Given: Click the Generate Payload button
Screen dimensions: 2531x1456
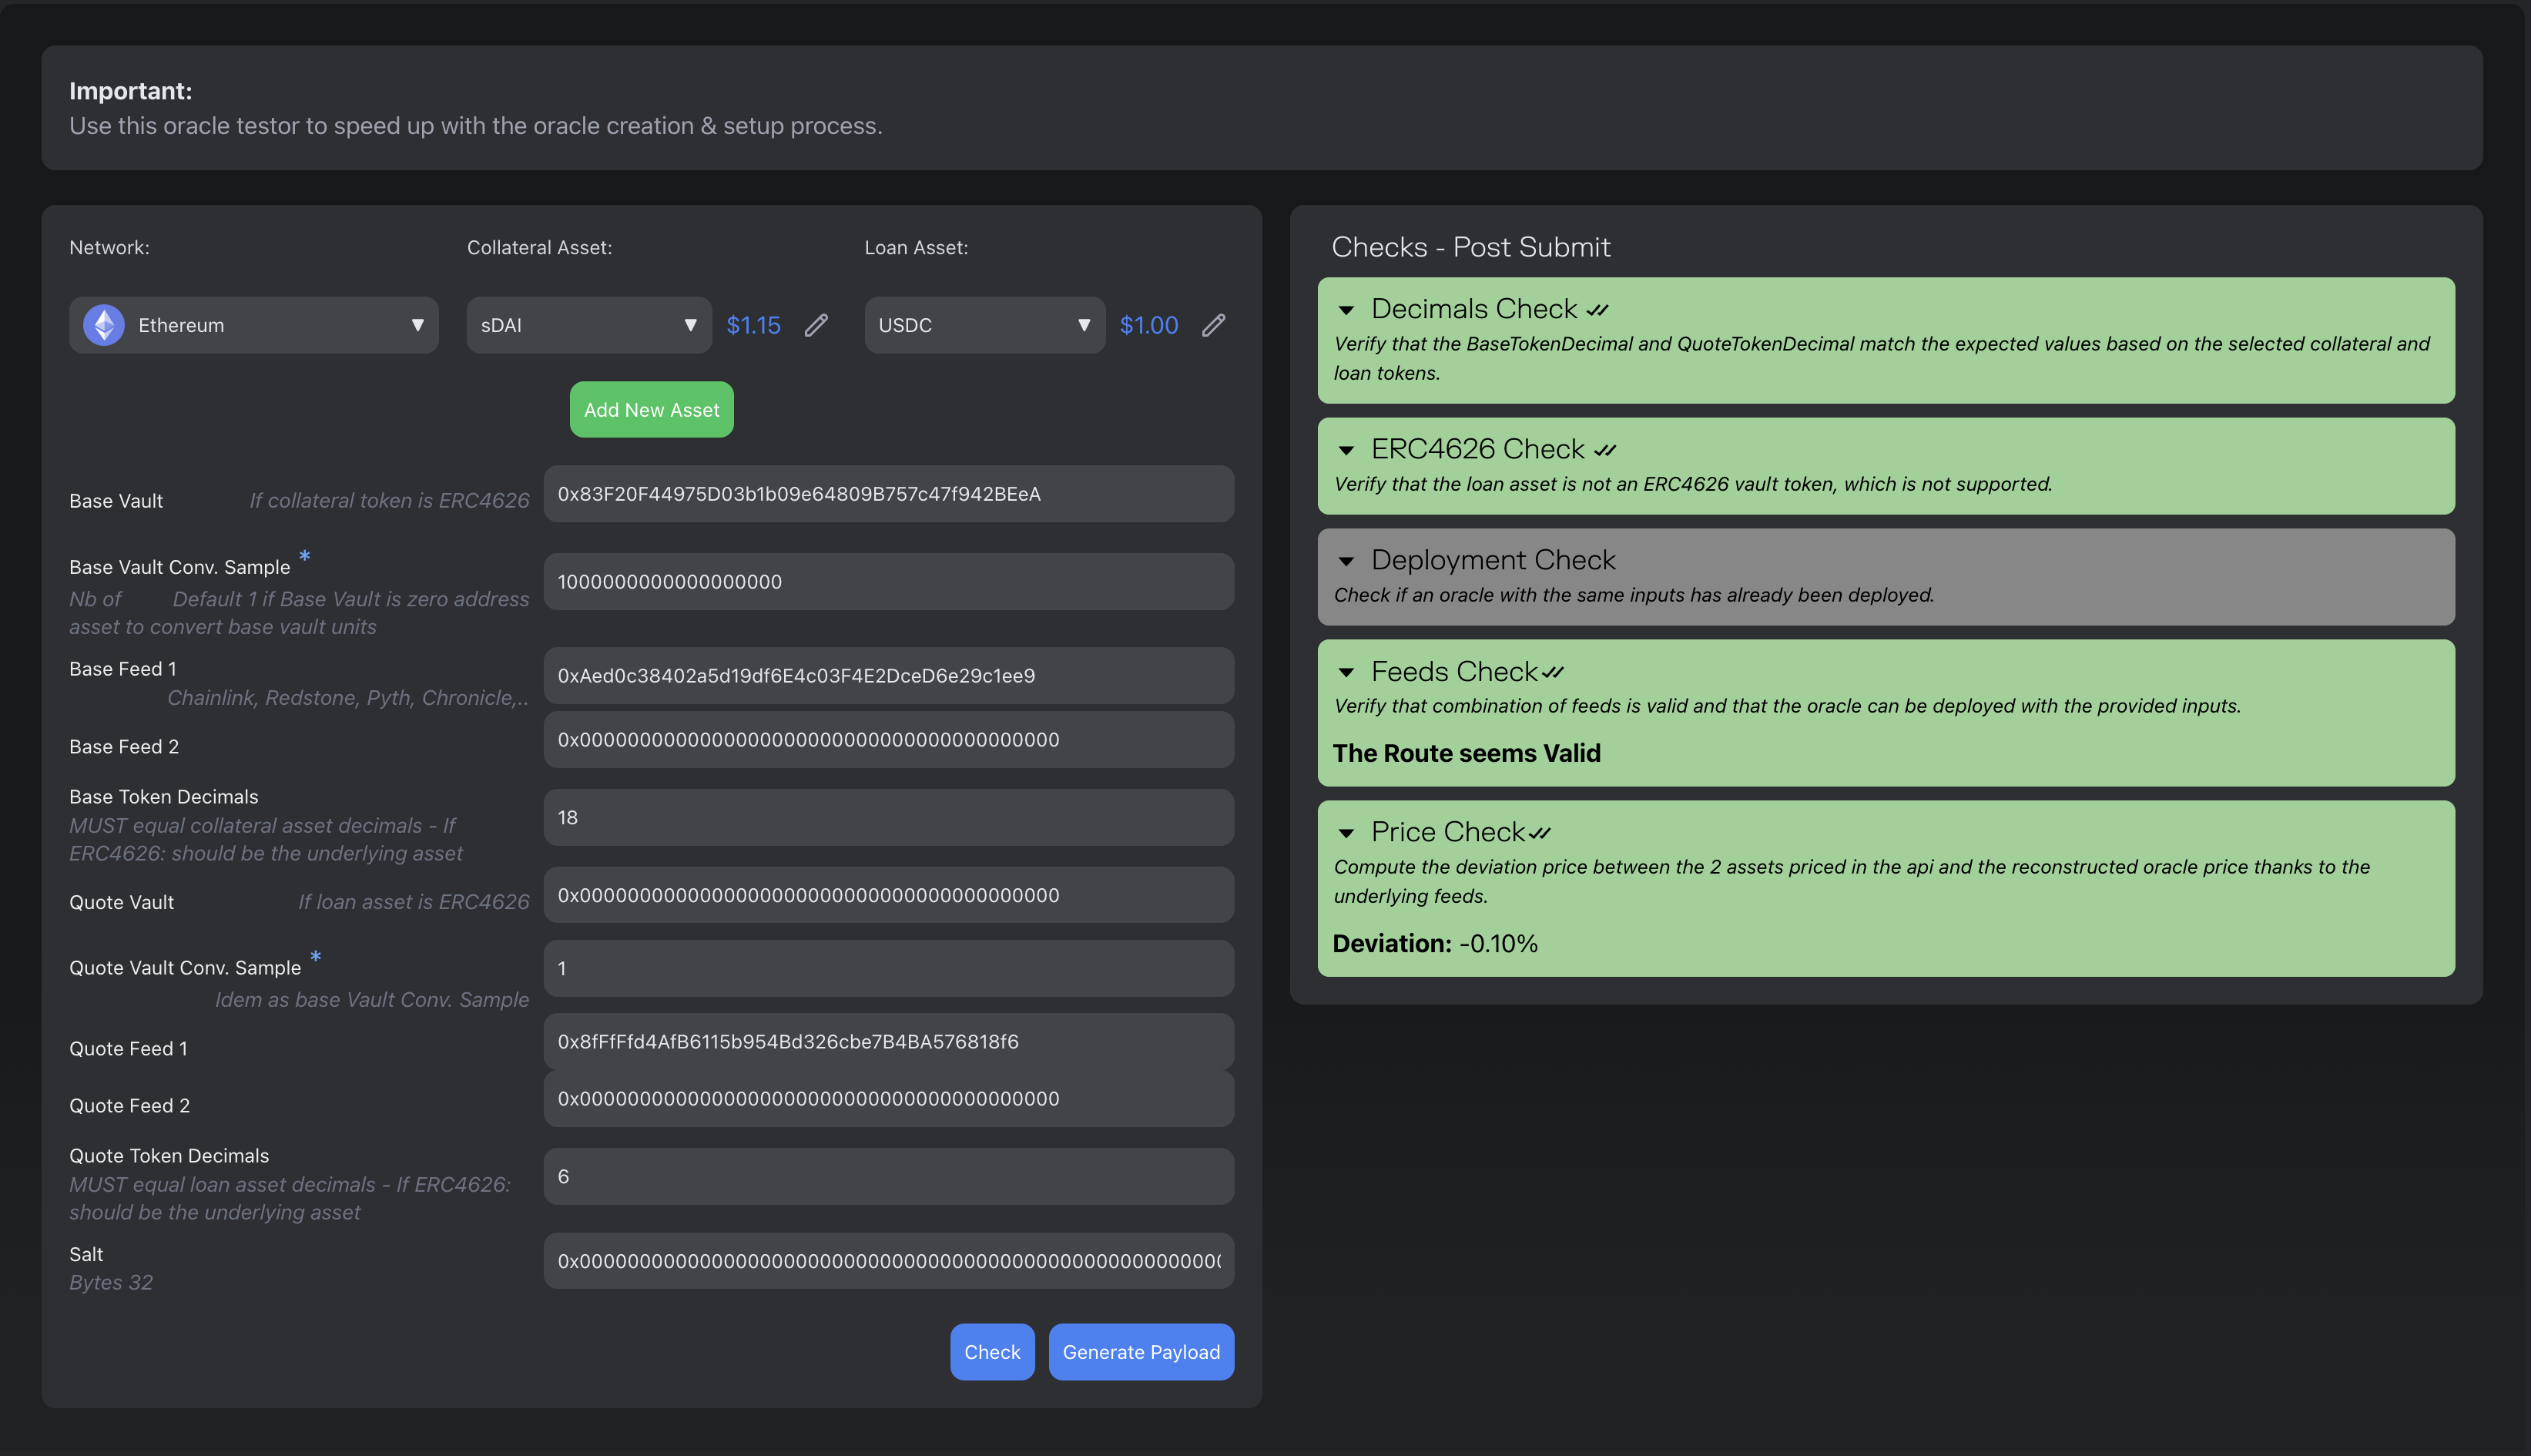Looking at the screenshot, I should pyautogui.click(x=1139, y=1352).
